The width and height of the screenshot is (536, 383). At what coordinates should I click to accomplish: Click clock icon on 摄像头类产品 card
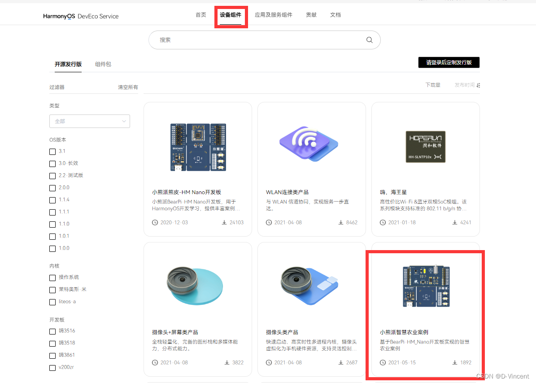tap(269, 362)
